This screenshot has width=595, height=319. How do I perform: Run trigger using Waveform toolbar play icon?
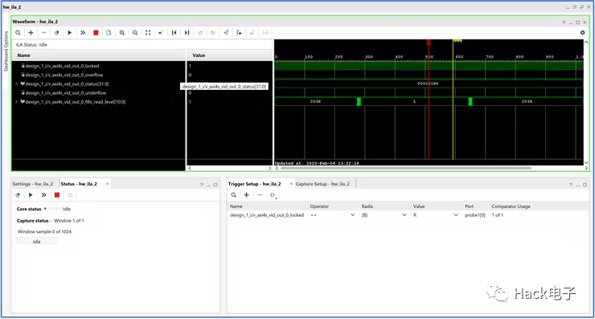pyautogui.click(x=69, y=33)
